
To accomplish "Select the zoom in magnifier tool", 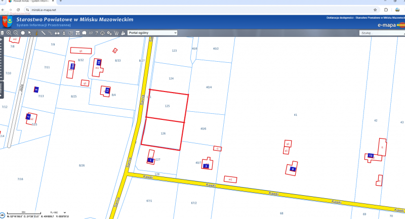I will pos(9,33).
